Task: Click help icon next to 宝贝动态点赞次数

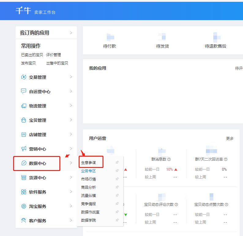Action: 226,205
